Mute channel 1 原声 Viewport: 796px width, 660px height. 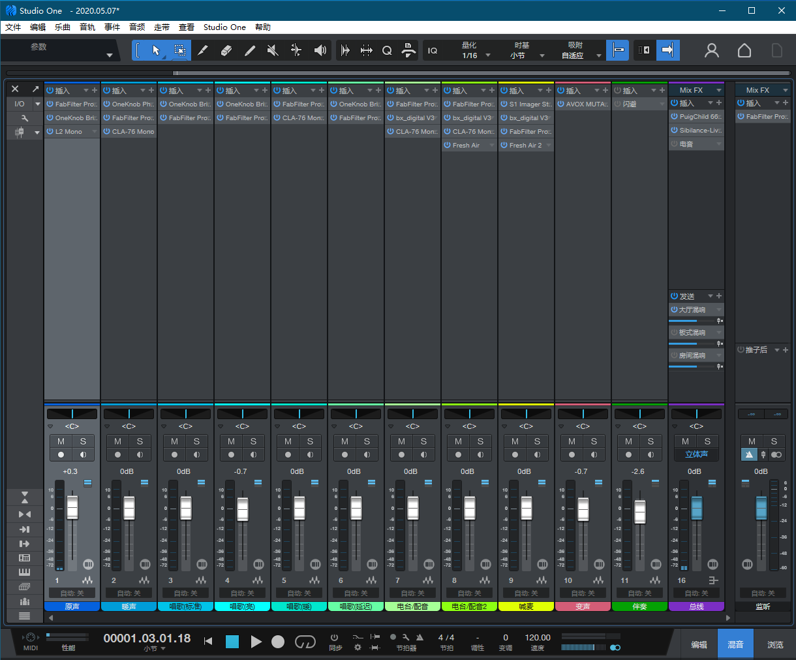(61, 441)
